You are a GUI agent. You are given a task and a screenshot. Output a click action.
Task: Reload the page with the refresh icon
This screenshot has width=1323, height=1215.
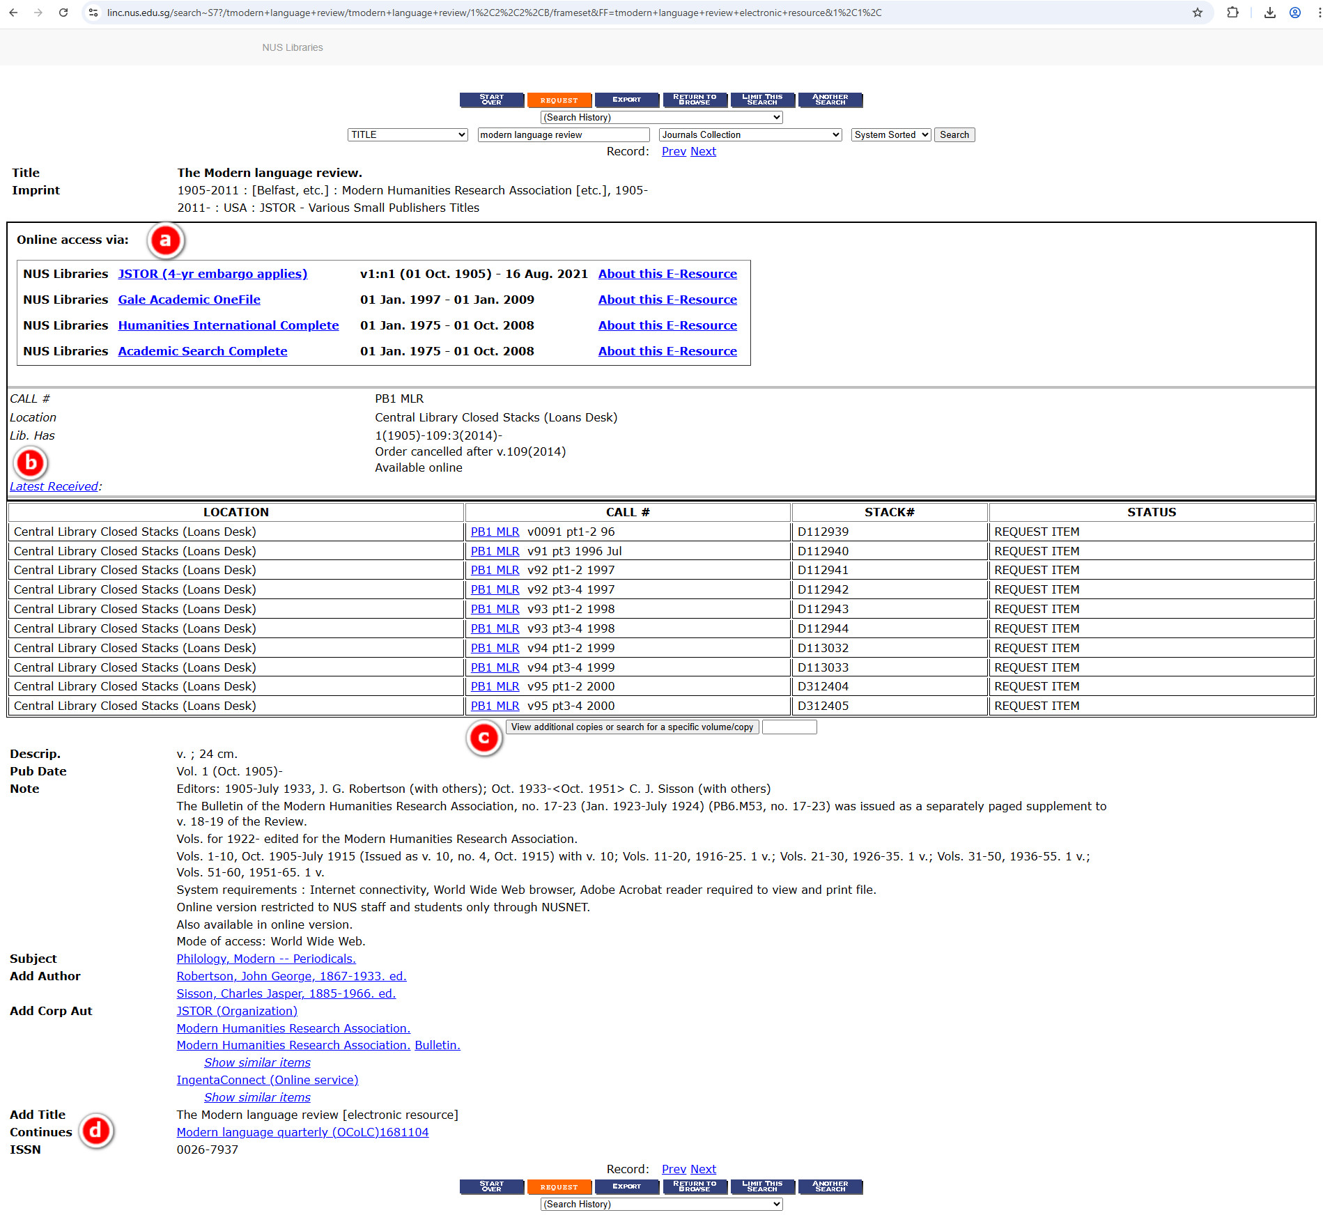click(63, 13)
